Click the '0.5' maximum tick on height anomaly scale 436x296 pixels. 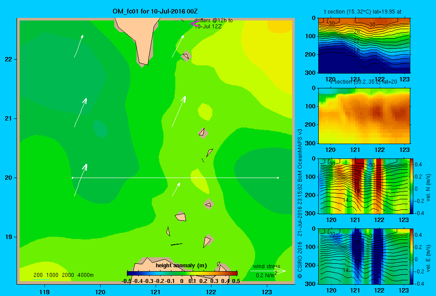[236, 281]
